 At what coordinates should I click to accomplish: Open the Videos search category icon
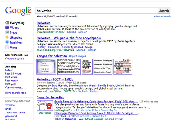pyautogui.click(x=7, y=28)
